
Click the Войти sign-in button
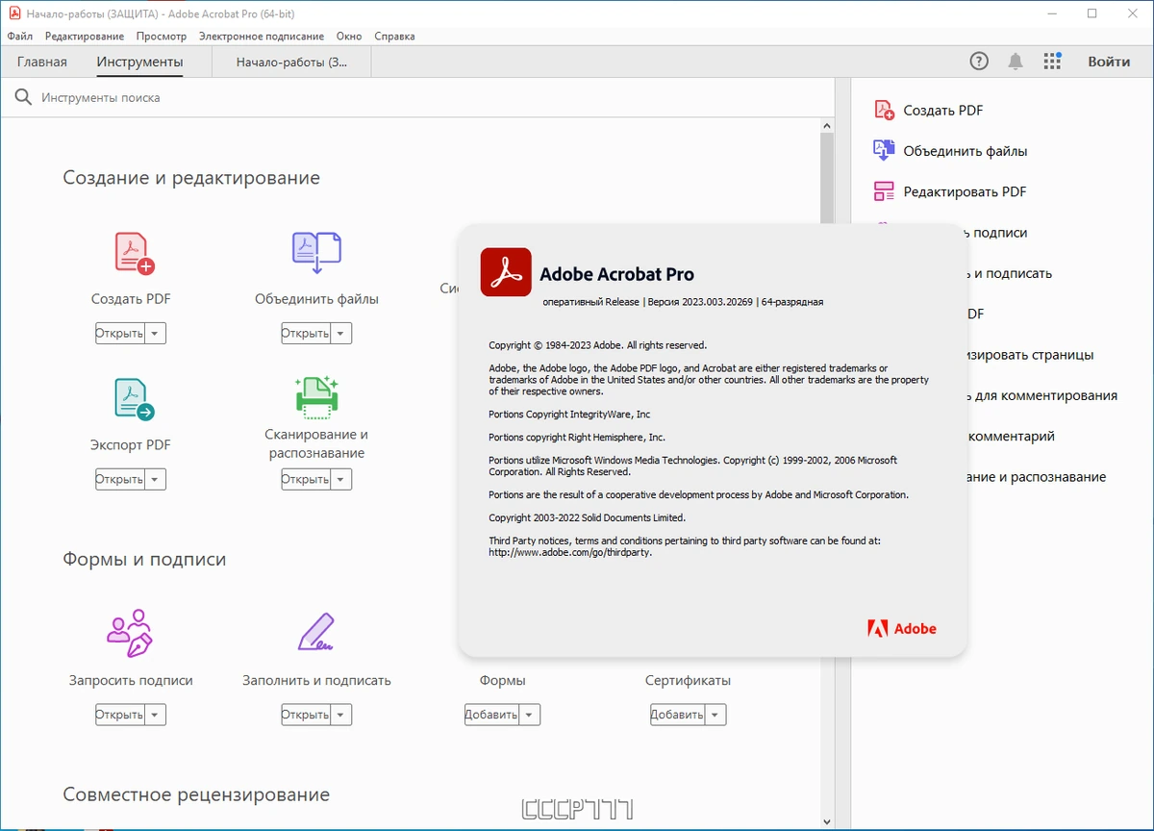coord(1109,62)
